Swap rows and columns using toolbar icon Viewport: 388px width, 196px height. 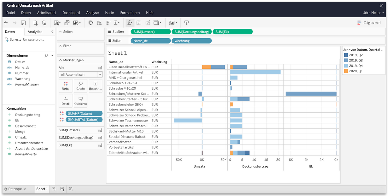tap(91, 23)
